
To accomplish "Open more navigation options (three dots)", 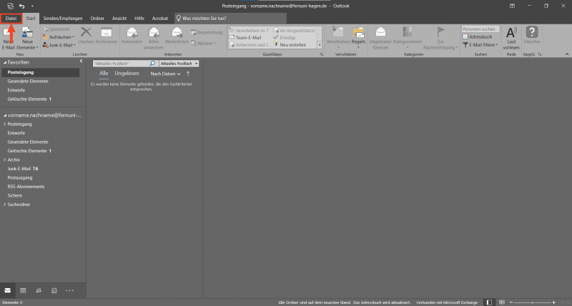I will point(69,291).
